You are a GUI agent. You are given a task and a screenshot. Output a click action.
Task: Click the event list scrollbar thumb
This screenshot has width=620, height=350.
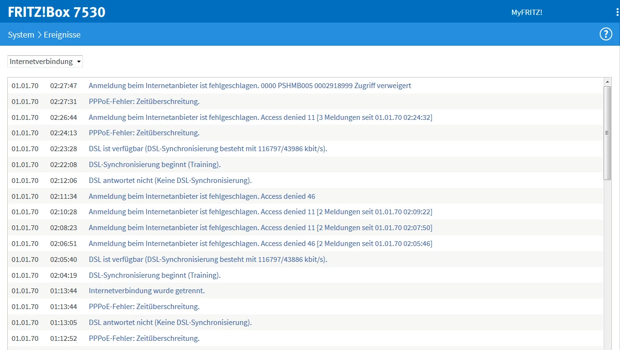[607, 133]
